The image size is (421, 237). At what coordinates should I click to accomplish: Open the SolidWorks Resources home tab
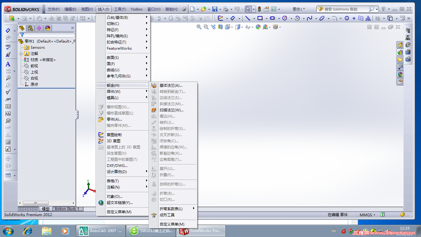[x=400, y=45]
